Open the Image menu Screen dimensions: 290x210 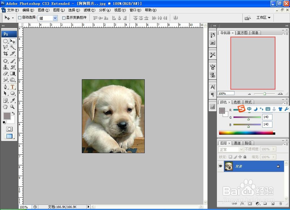coord(44,10)
